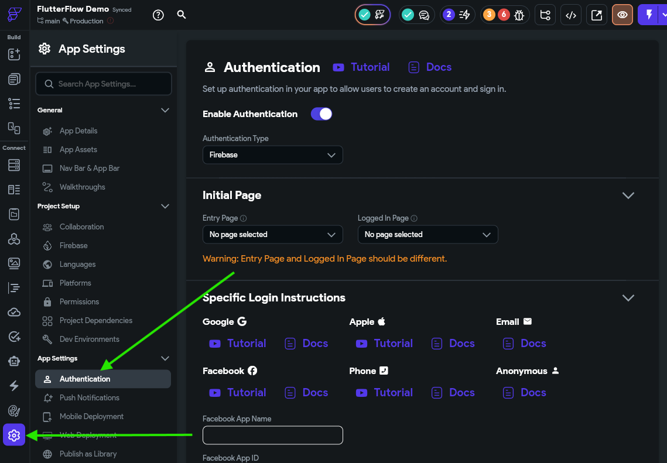Viewport: 667px width, 463px height.
Task: Open the Authentication header Docs link
Action: [430, 67]
